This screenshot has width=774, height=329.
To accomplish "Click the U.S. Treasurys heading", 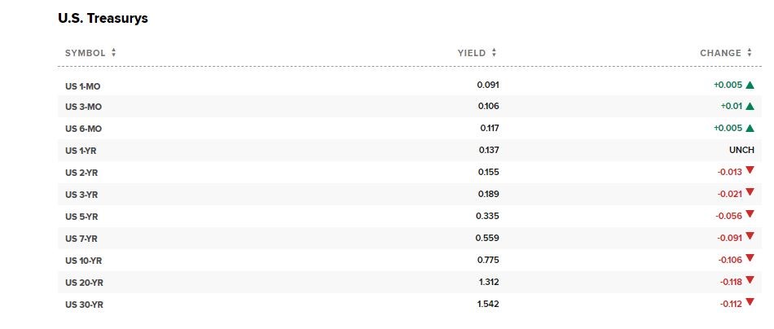I will [x=103, y=18].
